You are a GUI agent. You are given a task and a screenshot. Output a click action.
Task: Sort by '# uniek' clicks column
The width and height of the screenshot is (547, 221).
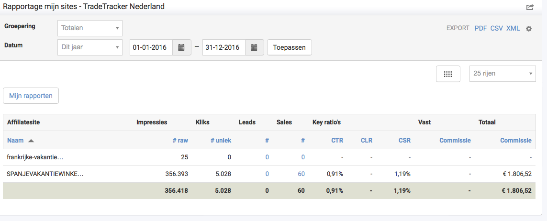220,141
